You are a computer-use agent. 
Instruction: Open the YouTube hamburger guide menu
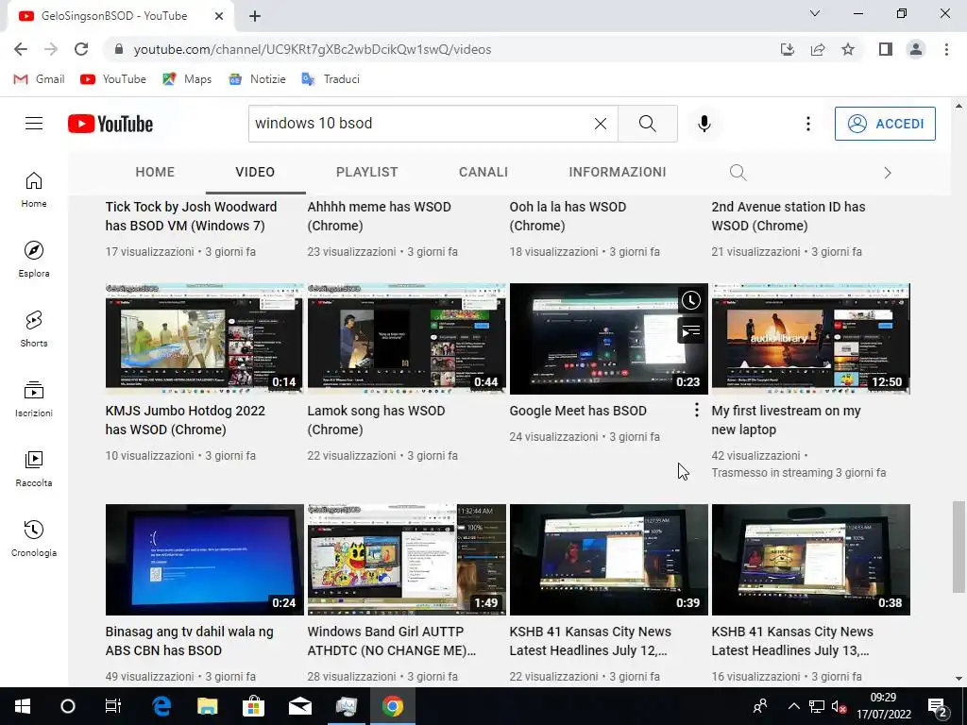[34, 124]
